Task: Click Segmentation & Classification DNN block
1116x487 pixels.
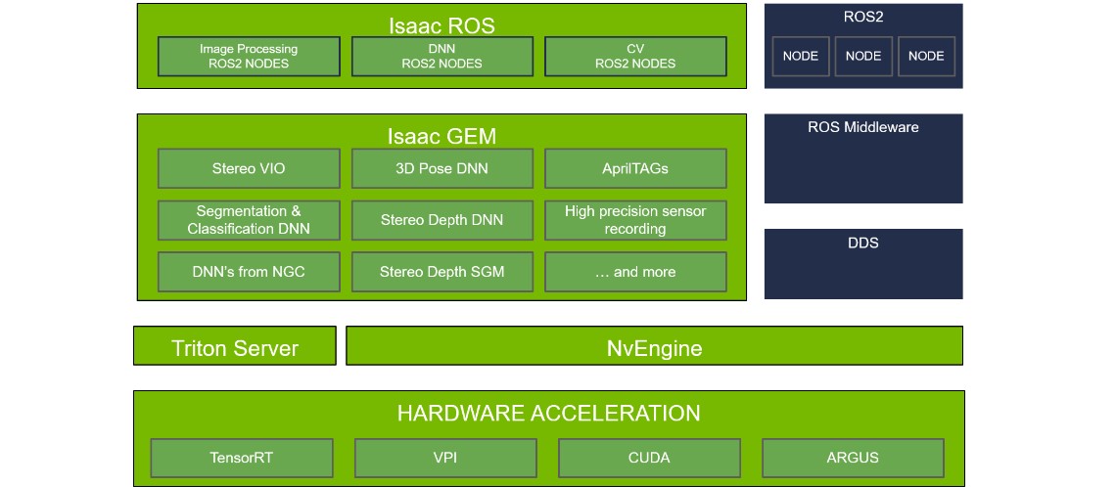Action: [249, 220]
